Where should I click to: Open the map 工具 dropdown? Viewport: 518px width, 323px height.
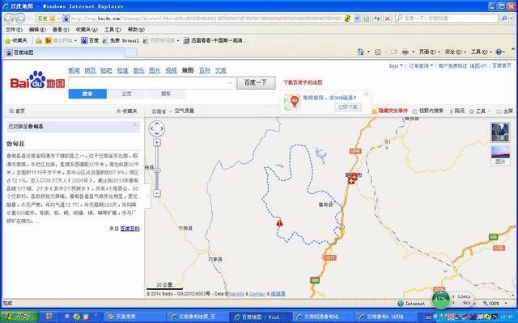(480, 111)
